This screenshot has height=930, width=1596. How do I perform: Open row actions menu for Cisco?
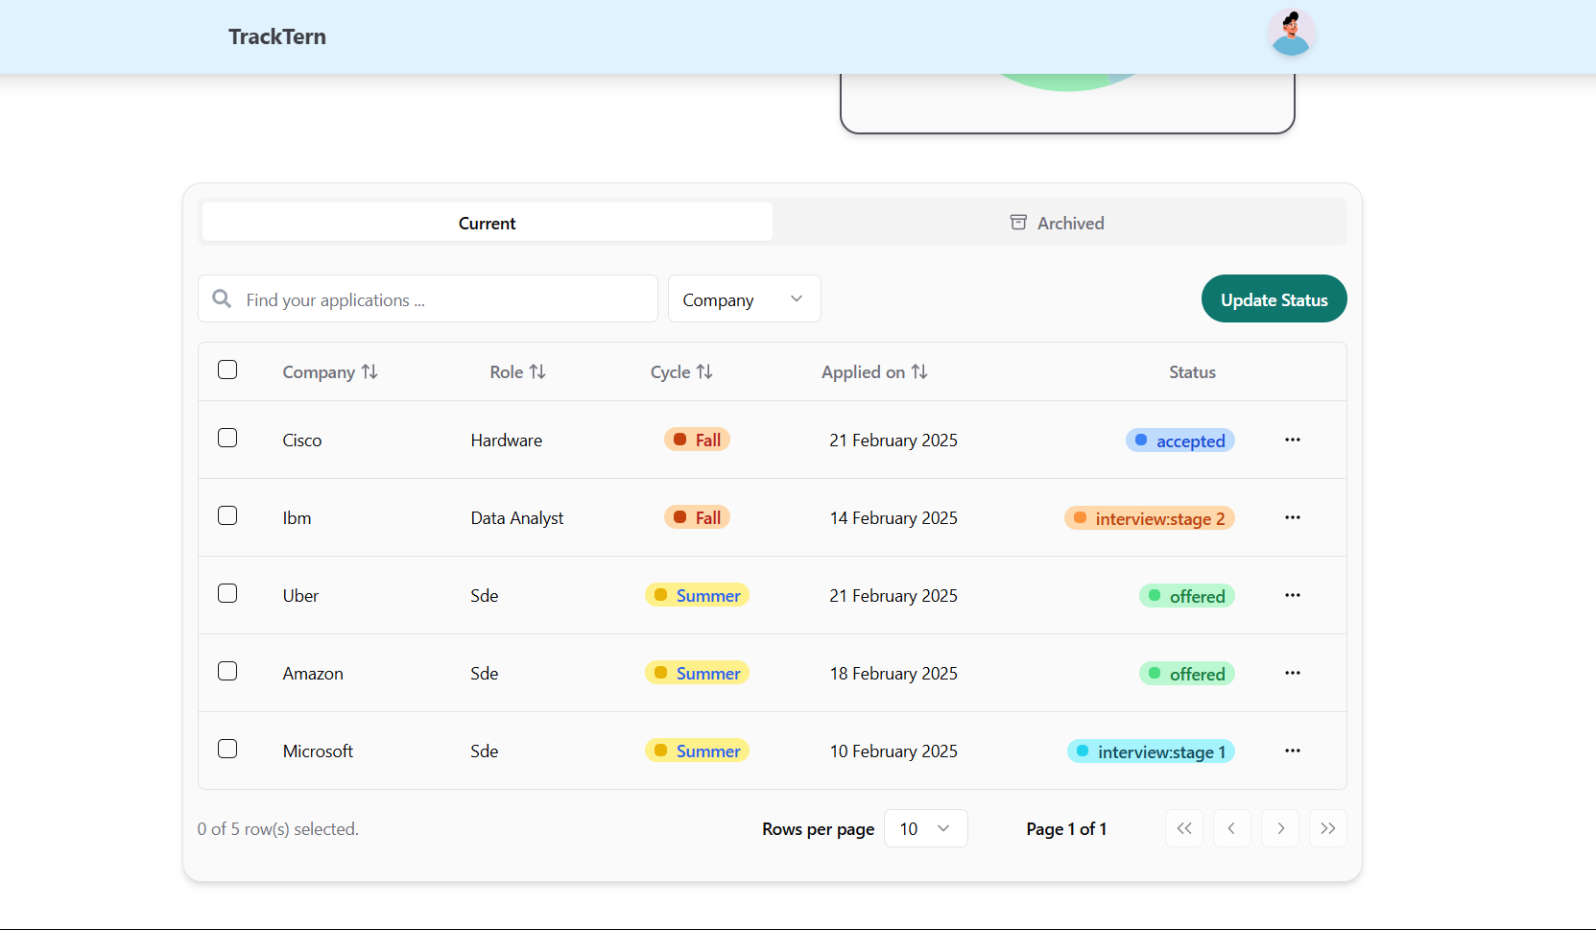tap(1293, 440)
